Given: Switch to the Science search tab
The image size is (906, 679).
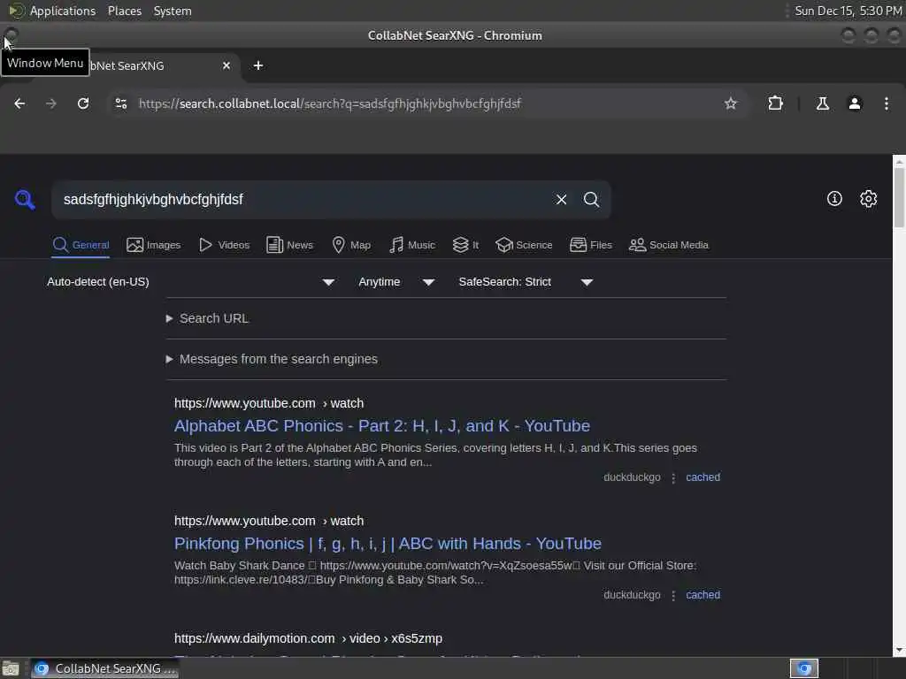Looking at the screenshot, I should [x=524, y=245].
